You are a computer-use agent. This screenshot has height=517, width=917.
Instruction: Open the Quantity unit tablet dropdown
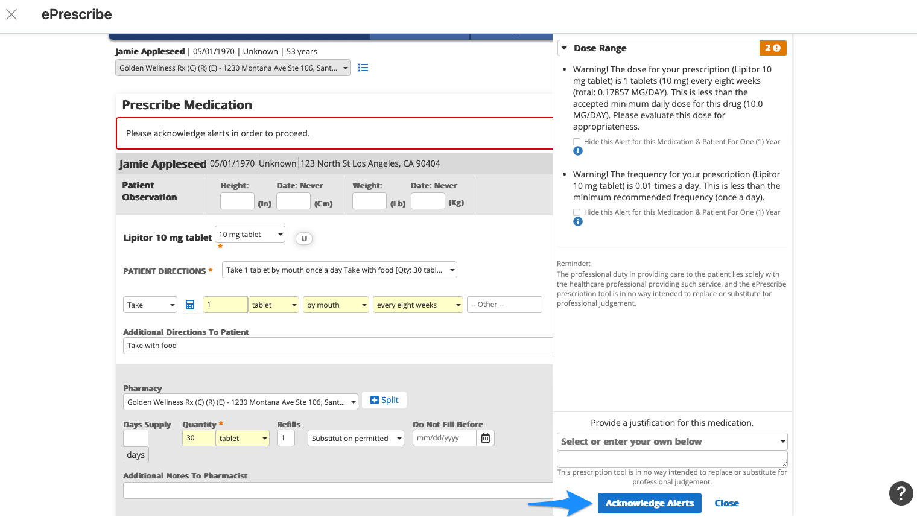pyautogui.click(x=243, y=438)
